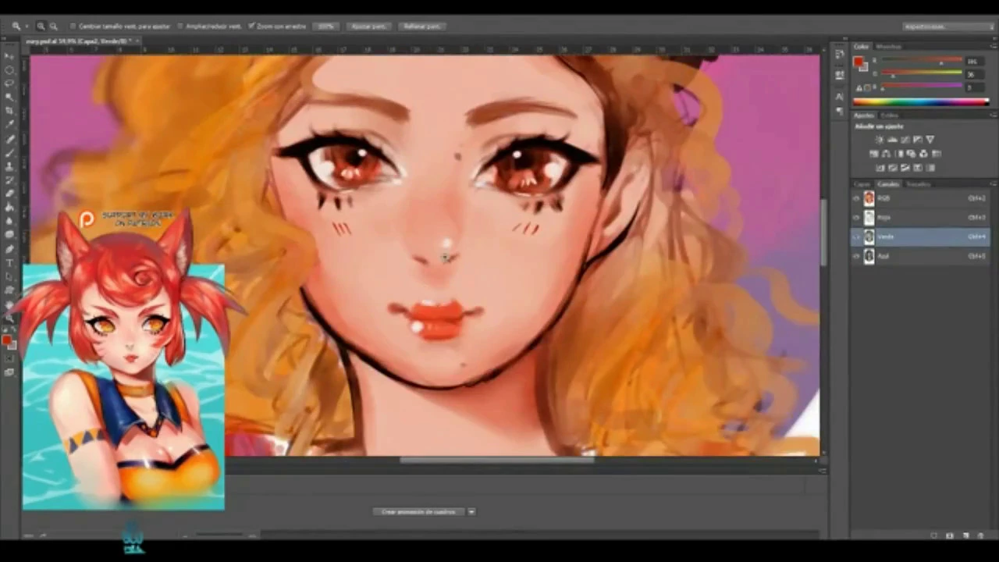
Task: Toggle scrubby zoom checkbox
Action: pyautogui.click(x=251, y=27)
